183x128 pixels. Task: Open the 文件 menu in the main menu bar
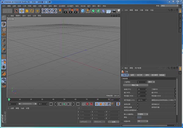tap(4, 6)
